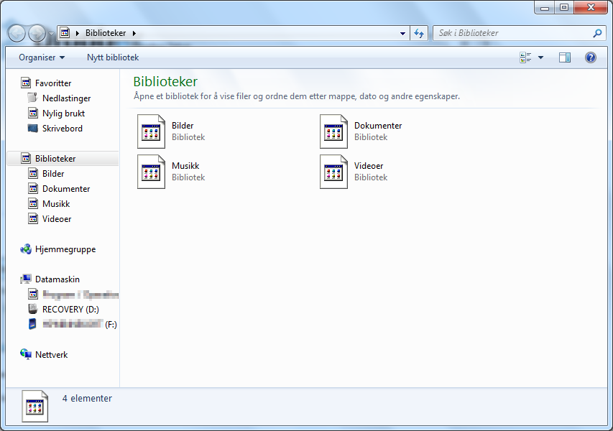Toggle the preview pane
Viewport: 613px width, 431px height.
click(x=565, y=57)
